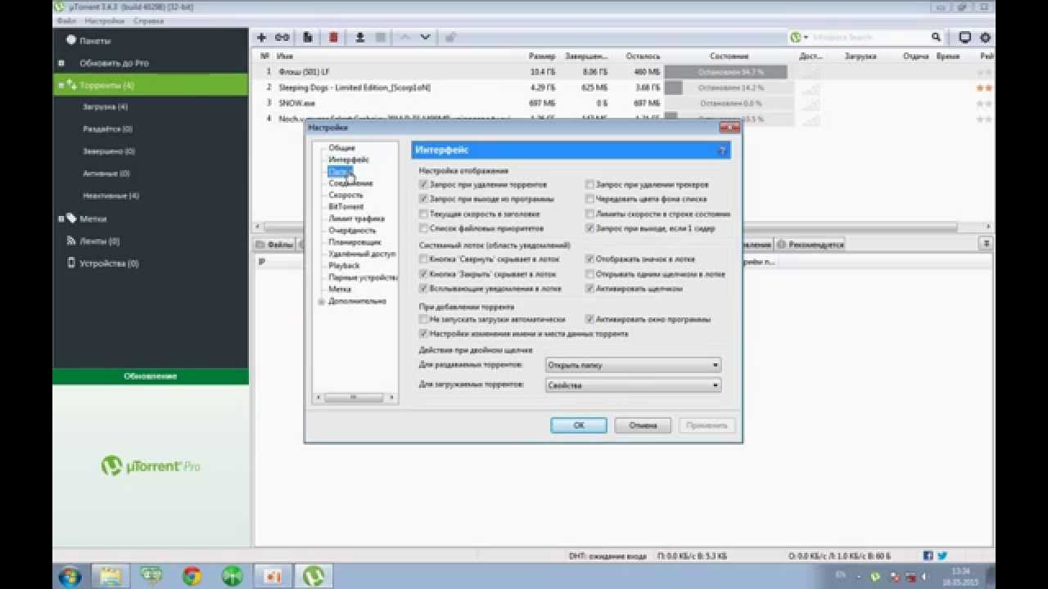Click the settings tree horizontal scrollbar
This screenshot has width=1048, height=589.
click(x=355, y=398)
